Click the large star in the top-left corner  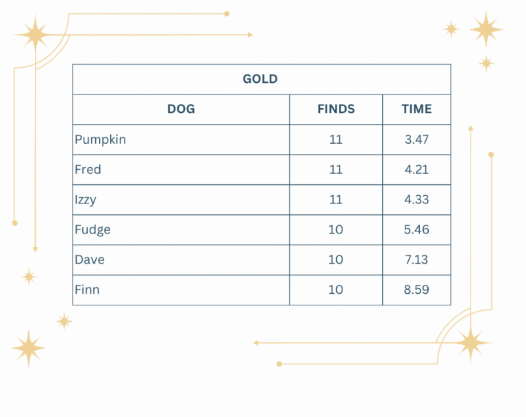point(34,34)
